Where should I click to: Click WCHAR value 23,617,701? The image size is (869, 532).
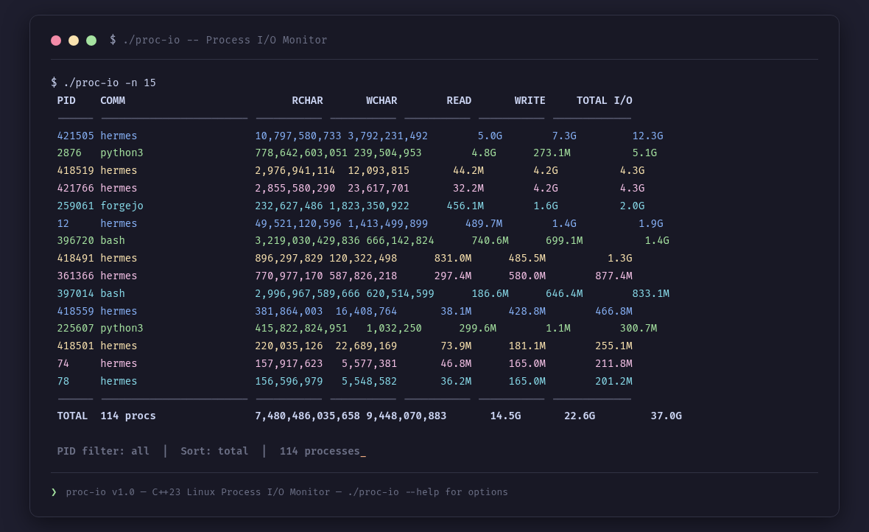coord(379,188)
